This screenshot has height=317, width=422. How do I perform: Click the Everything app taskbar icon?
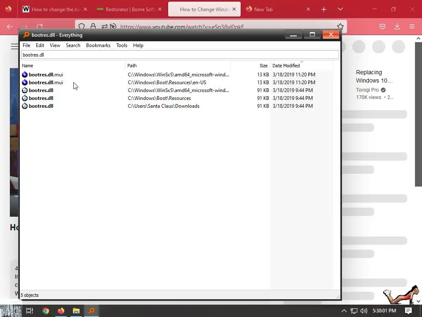pyautogui.click(x=92, y=311)
